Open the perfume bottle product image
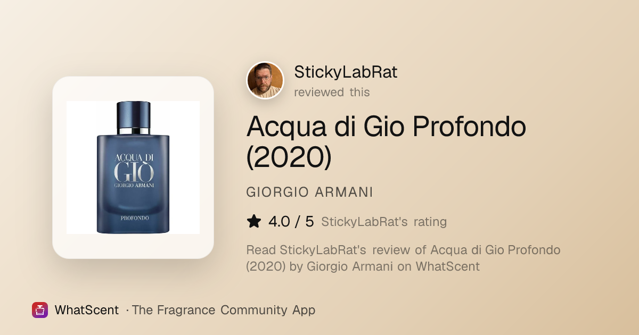Screen dimensions: 639x335 tap(133, 167)
